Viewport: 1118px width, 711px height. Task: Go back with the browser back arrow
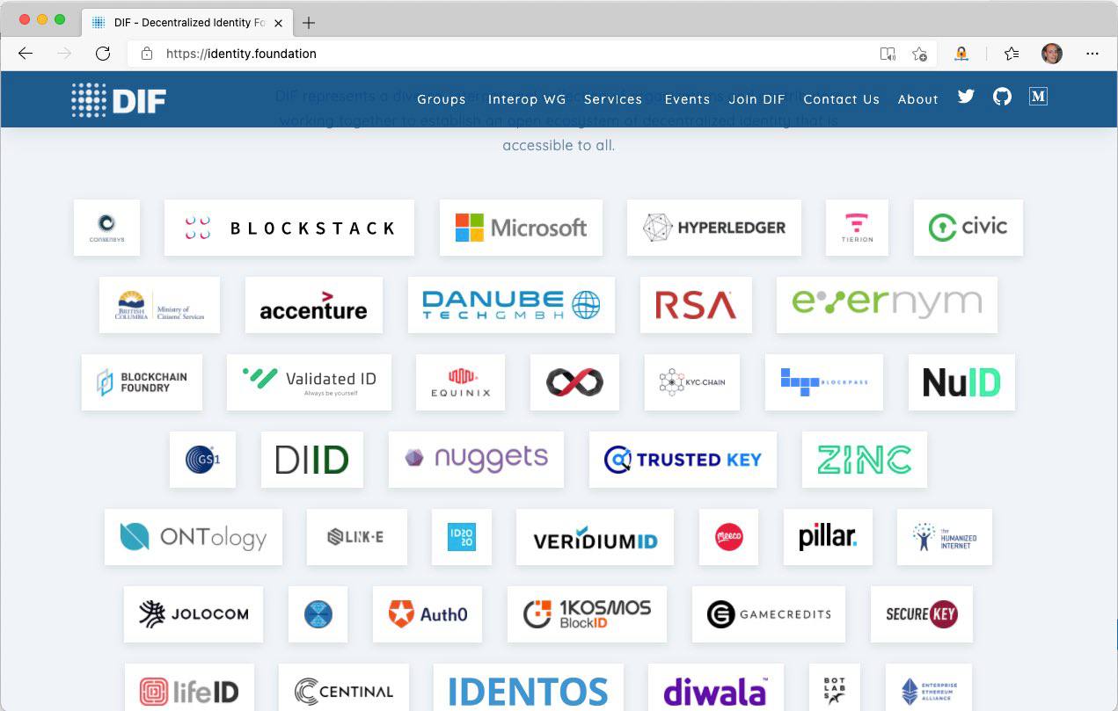[26, 54]
